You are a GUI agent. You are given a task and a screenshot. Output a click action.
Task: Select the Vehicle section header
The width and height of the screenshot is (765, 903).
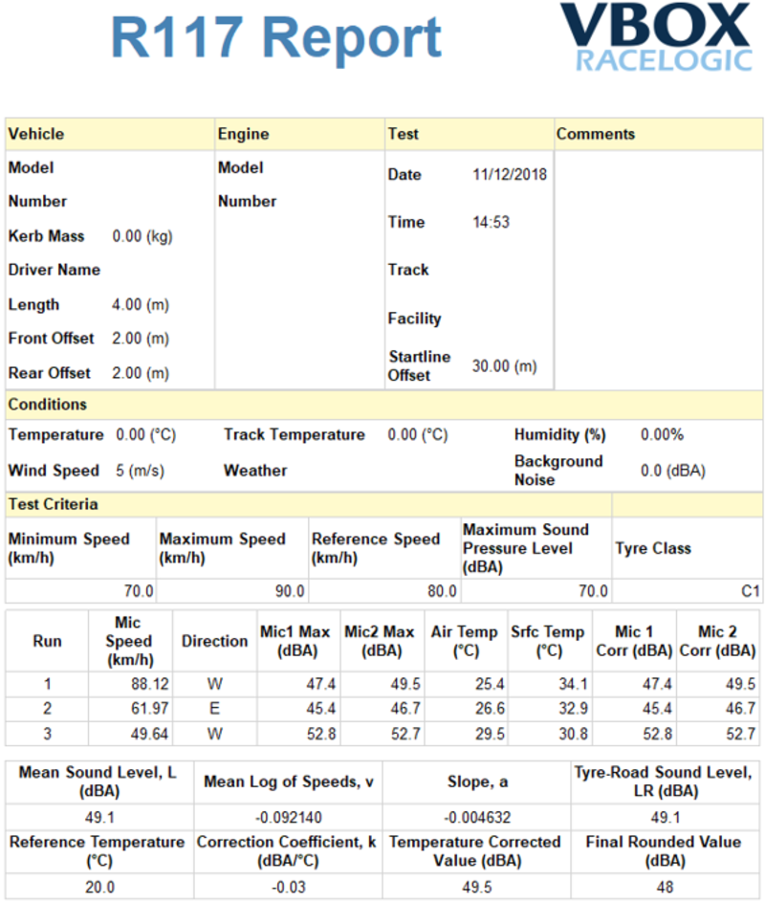pyautogui.click(x=36, y=134)
